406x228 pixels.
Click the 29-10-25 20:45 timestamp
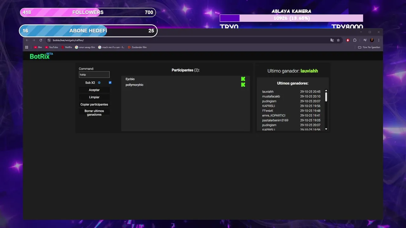pyautogui.click(x=310, y=92)
